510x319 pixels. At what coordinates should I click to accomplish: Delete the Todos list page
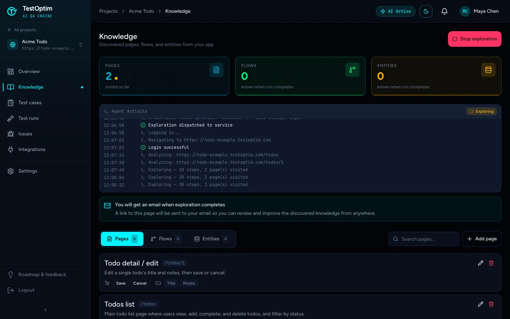pos(491,304)
